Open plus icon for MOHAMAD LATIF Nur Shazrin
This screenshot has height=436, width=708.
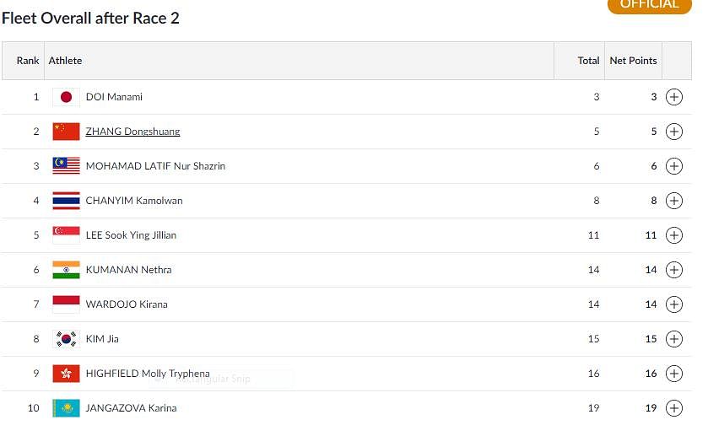tap(673, 166)
